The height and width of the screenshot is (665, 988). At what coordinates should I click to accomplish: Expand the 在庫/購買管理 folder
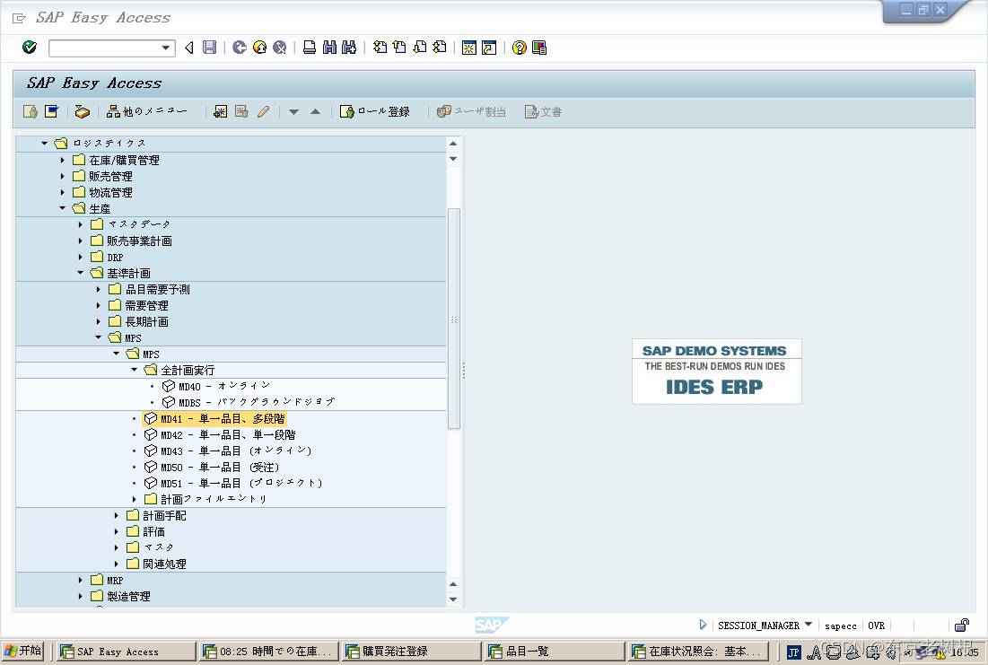click(x=63, y=160)
